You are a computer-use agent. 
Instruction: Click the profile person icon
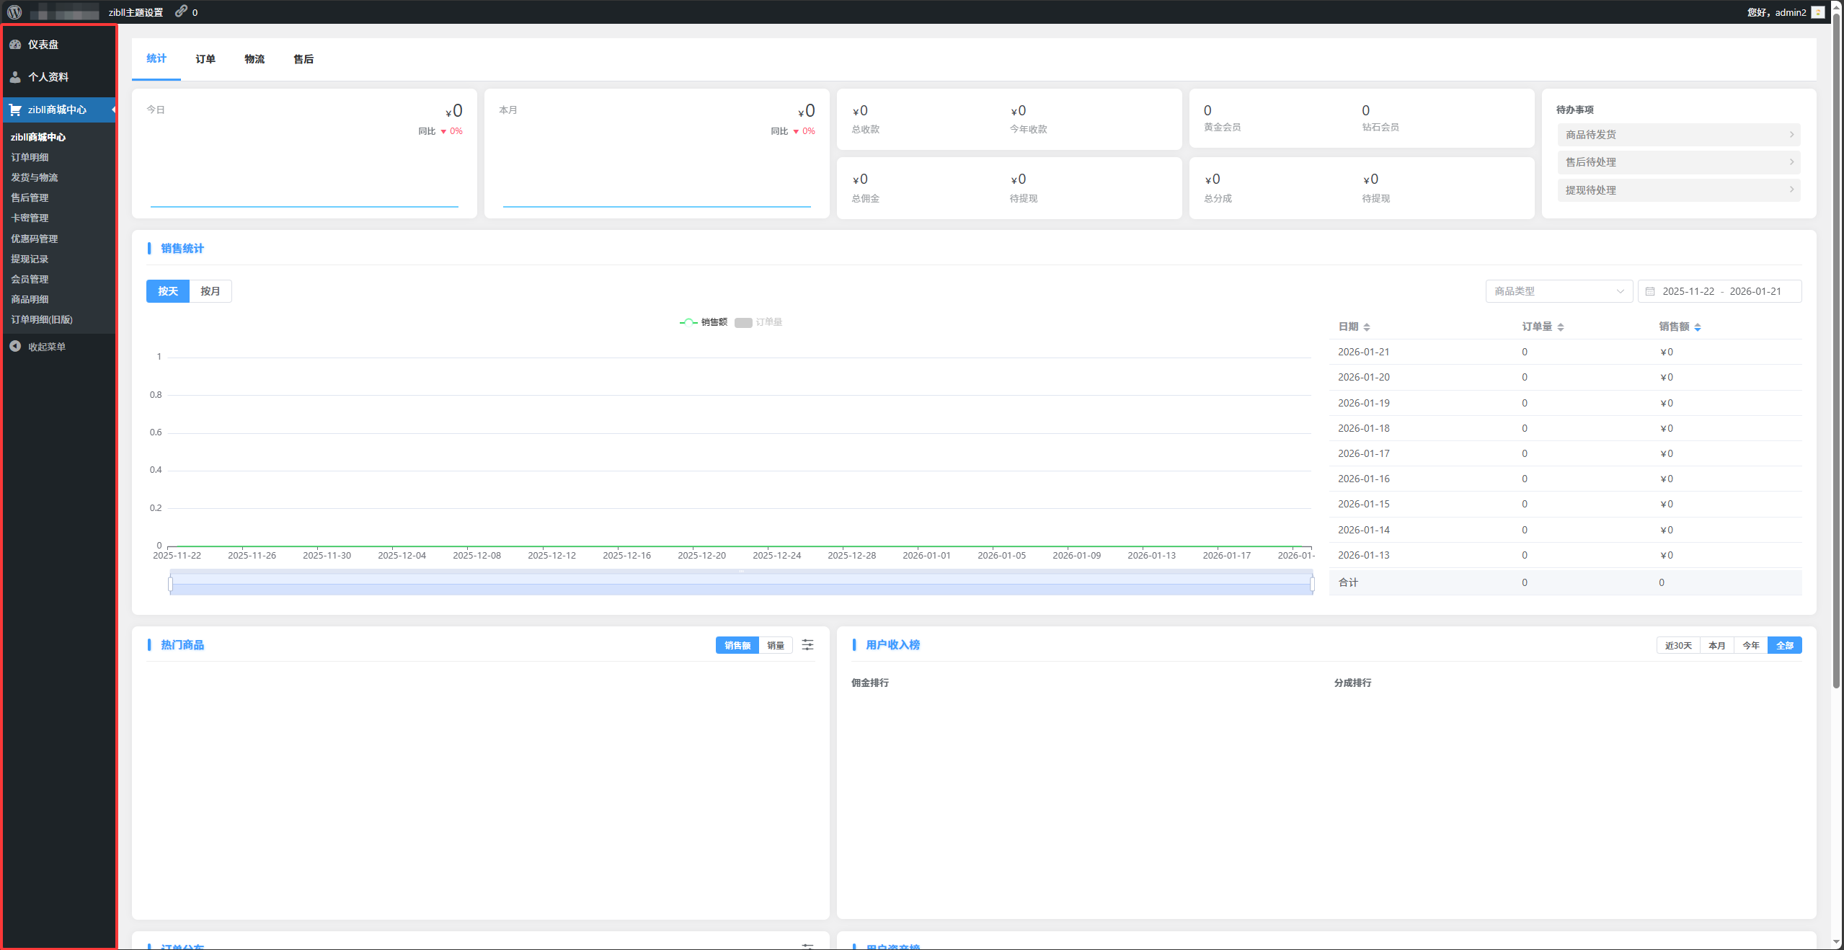pos(15,77)
